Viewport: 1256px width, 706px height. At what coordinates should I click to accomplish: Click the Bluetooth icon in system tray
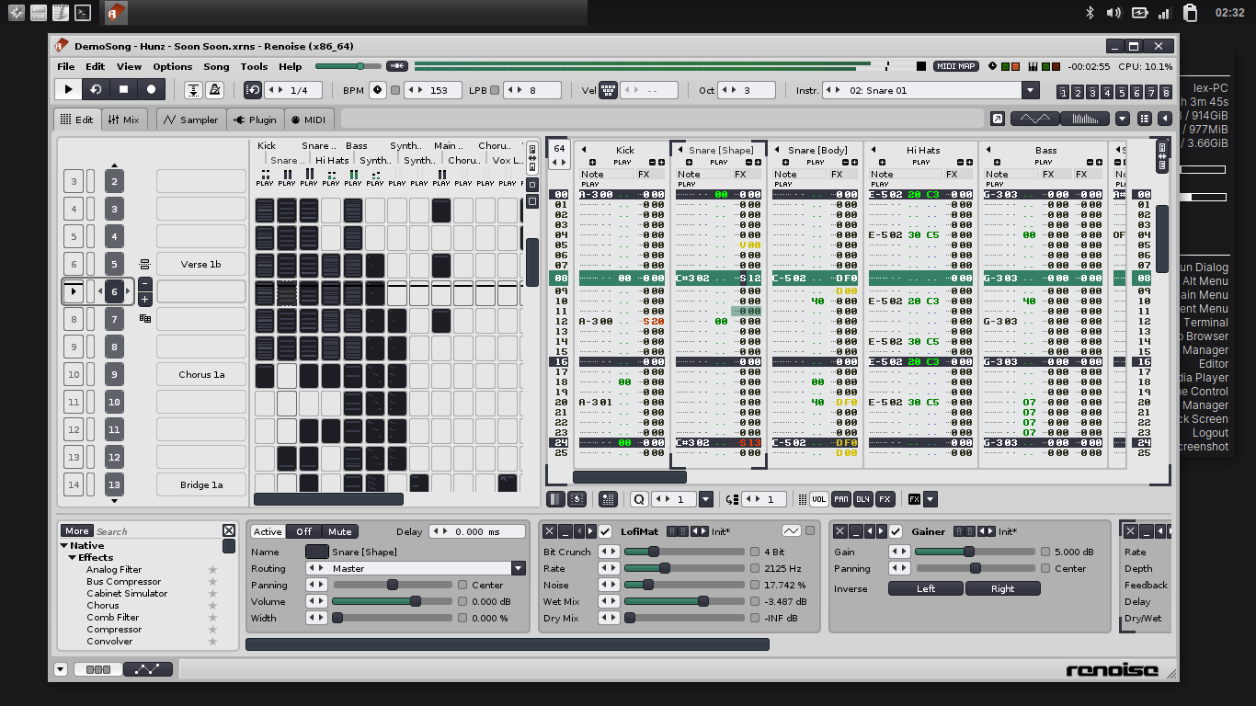tap(1090, 13)
